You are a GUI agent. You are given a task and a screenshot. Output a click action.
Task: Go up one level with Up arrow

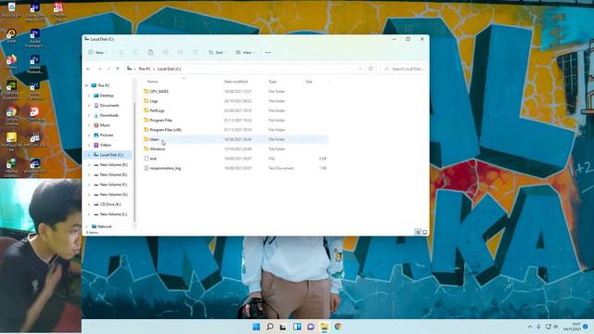[x=118, y=69]
